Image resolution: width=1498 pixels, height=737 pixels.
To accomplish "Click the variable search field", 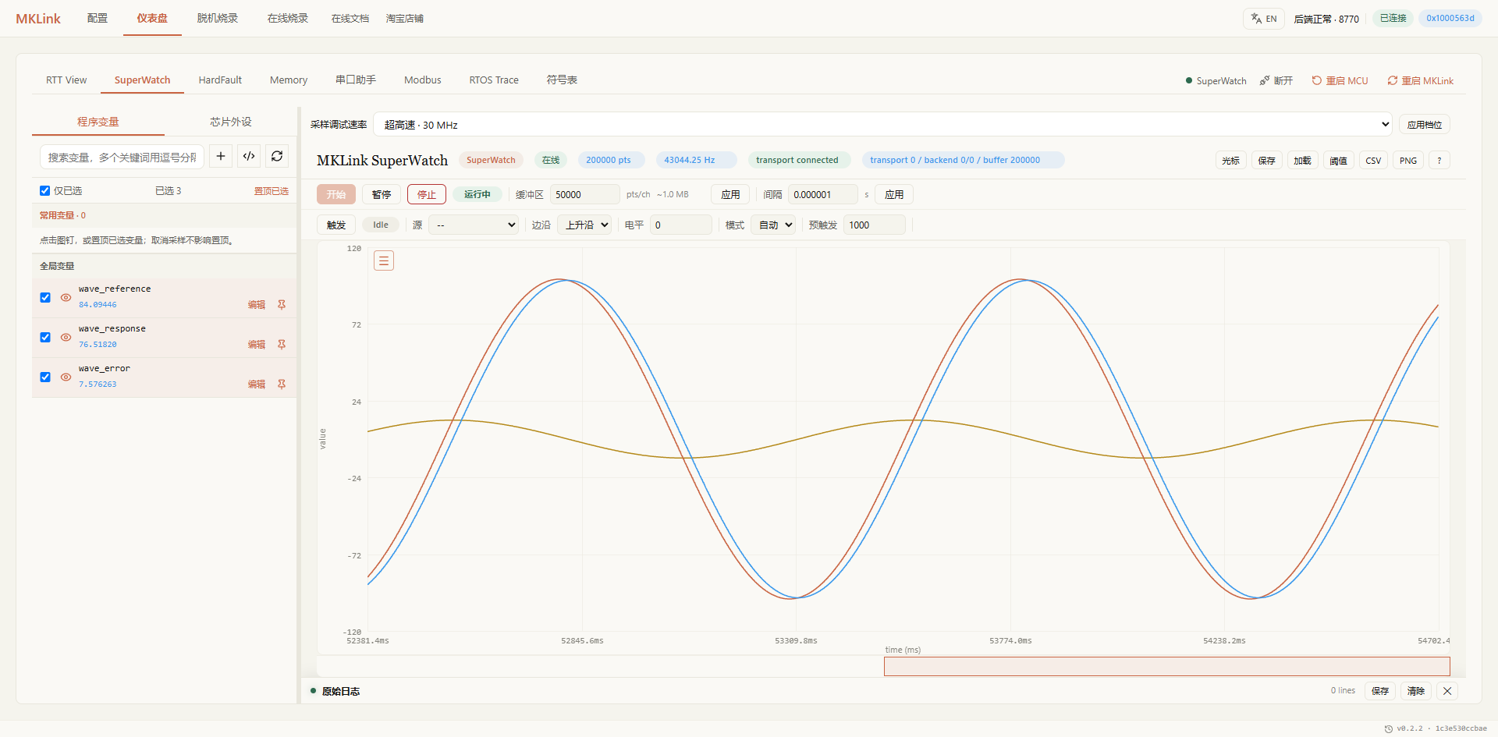I will [122, 157].
